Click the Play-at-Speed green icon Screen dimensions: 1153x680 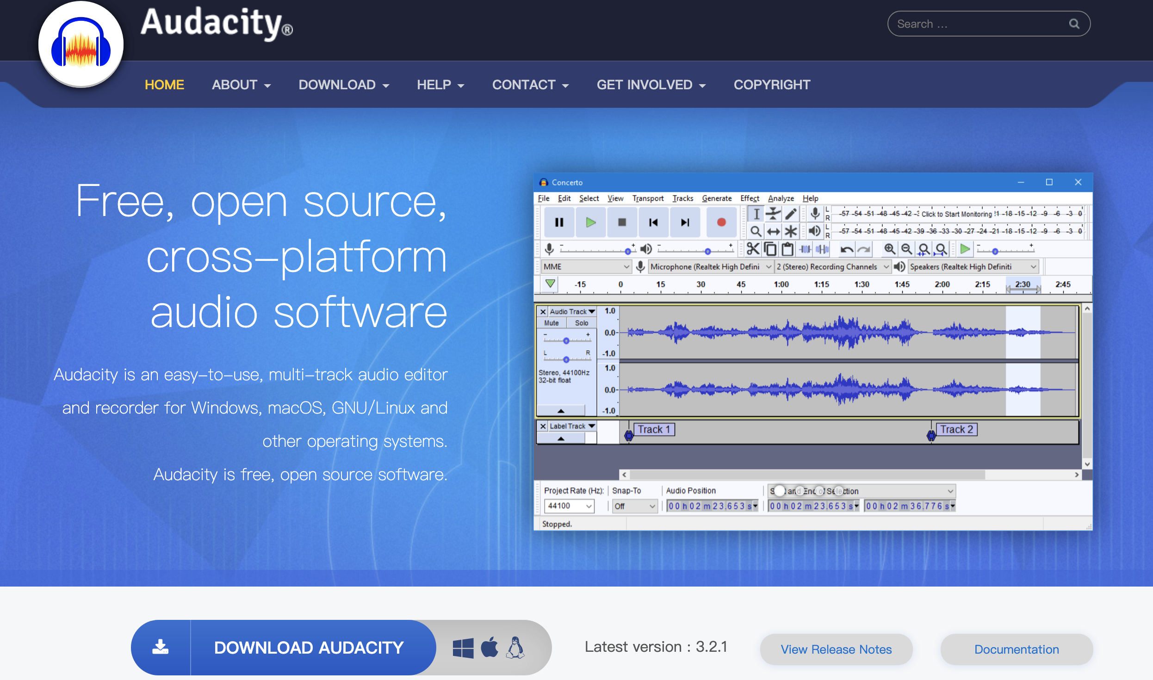[x=965, y=249]
